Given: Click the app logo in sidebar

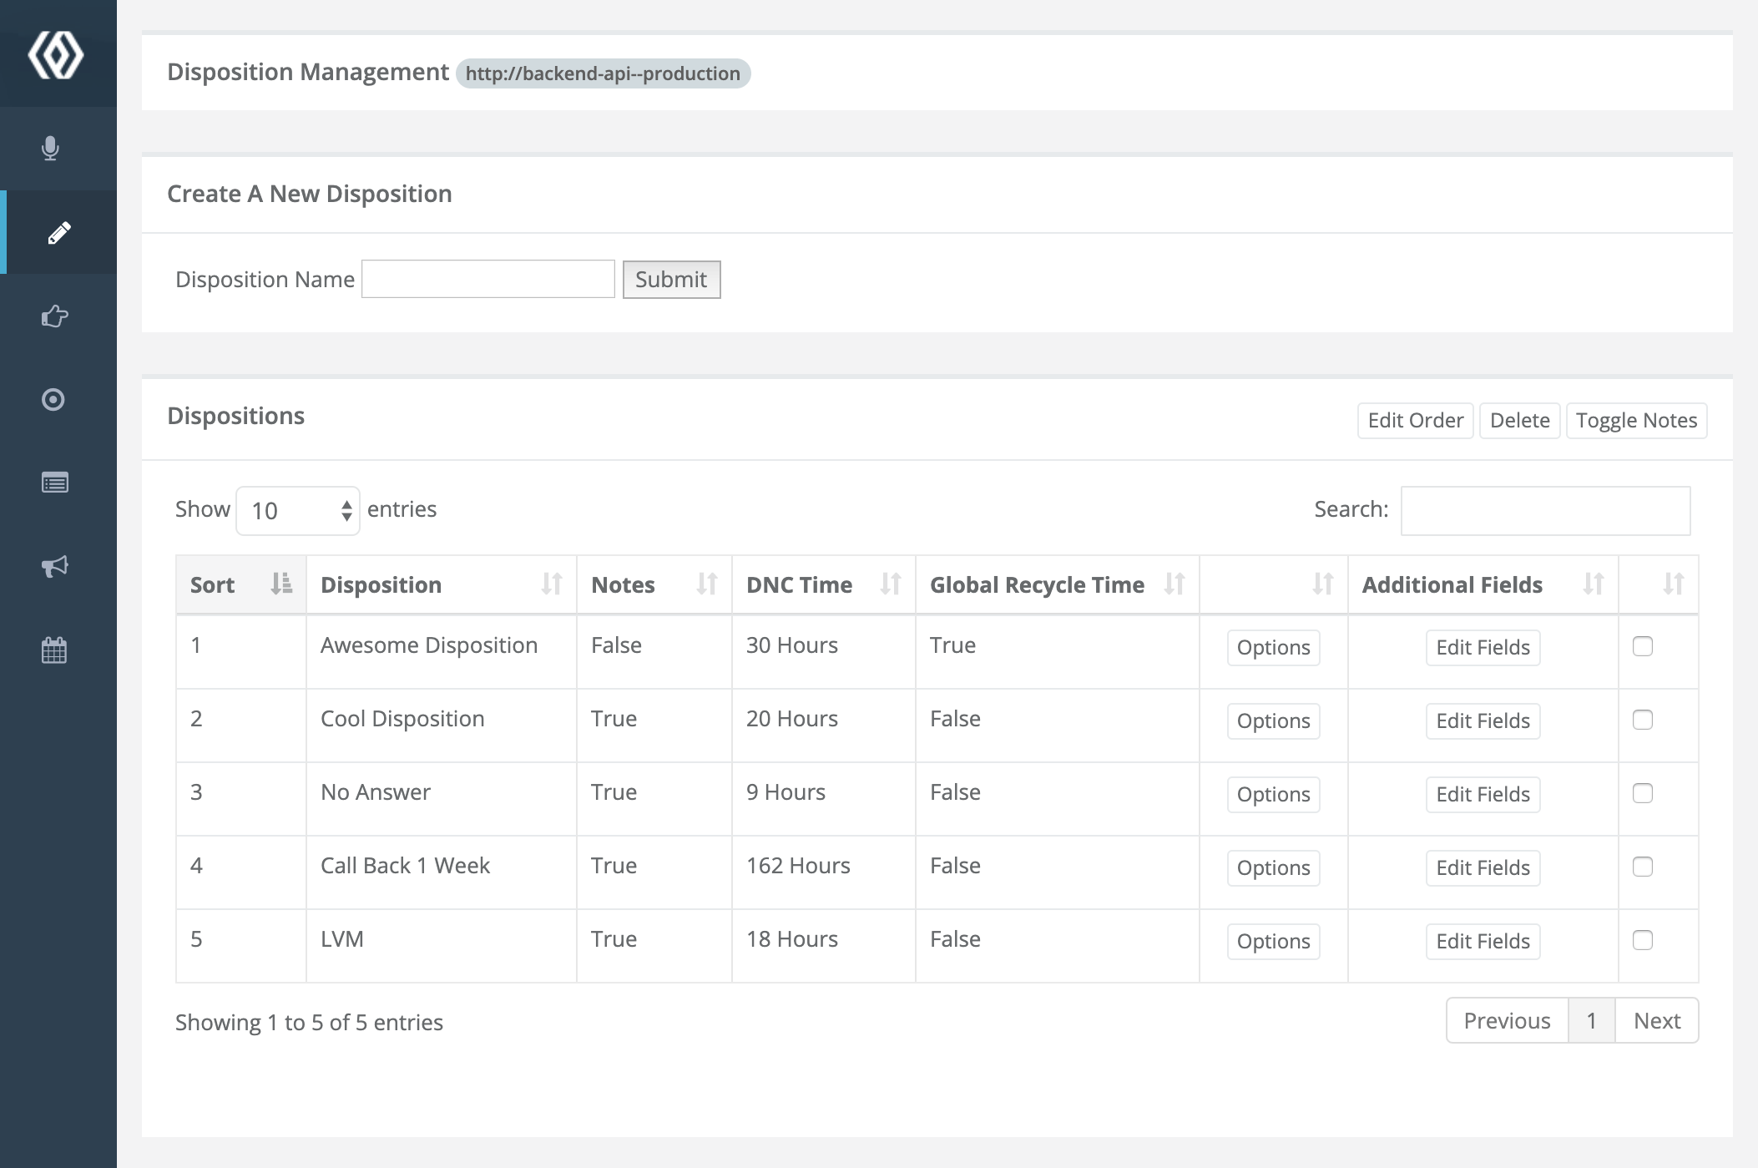Looking at the screenshot, I should pyautogui.click(x=55, y=55).
